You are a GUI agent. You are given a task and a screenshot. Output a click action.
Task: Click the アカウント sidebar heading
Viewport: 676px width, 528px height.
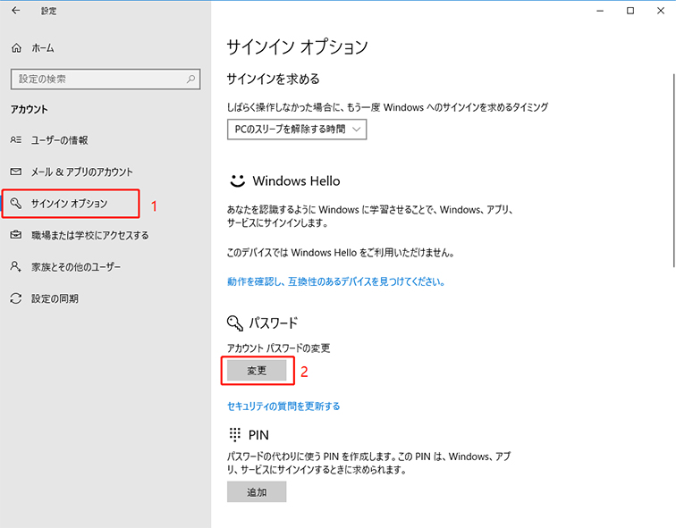pos(29,109)
